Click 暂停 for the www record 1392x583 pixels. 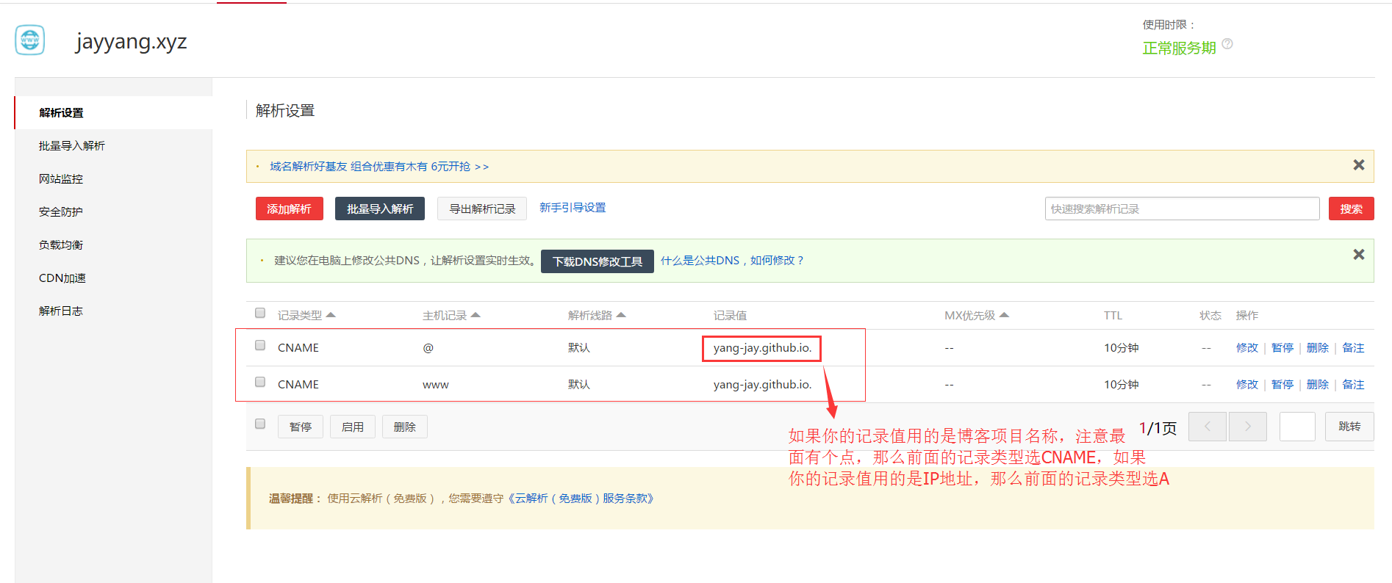coord(1282,384)
